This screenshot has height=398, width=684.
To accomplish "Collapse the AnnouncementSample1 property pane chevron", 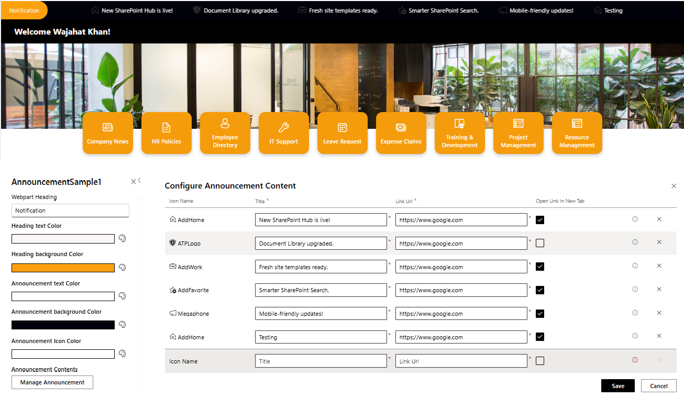I will [x=140, y=181].
